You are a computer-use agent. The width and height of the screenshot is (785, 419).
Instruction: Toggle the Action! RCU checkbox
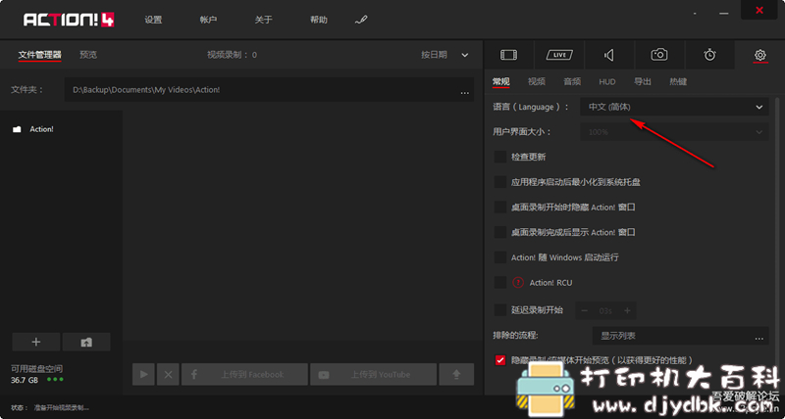coord(500,283)
